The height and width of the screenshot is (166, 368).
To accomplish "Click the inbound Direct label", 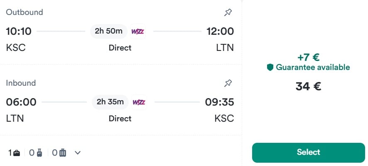I will (120, 119).
